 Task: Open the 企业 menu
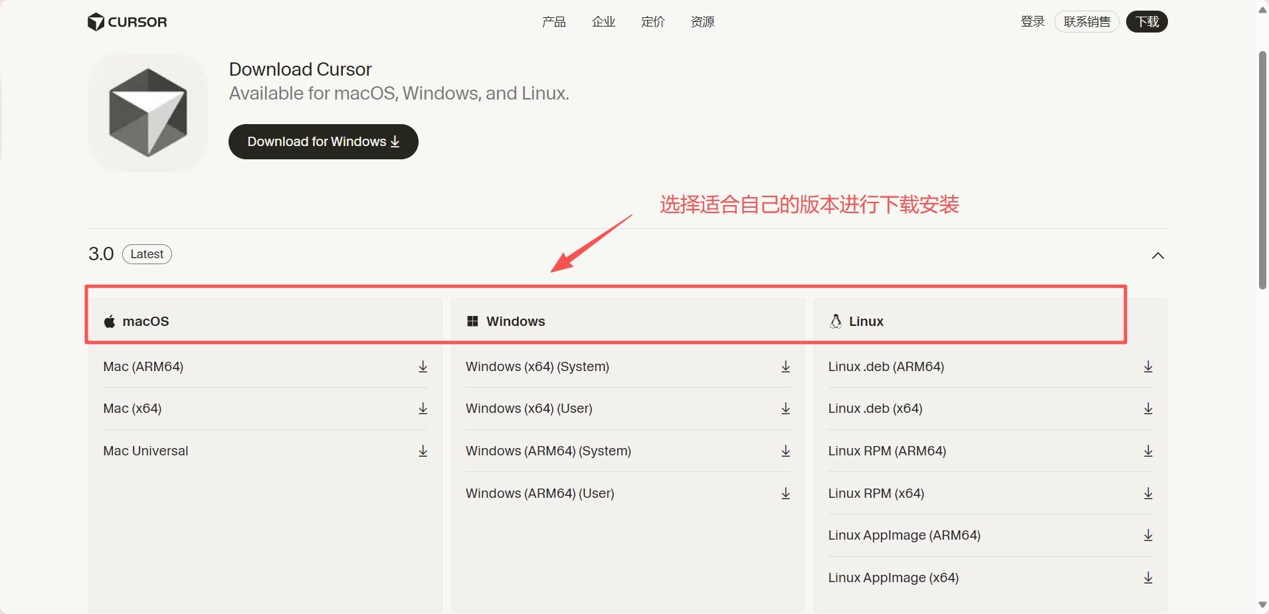pos(603,22)
